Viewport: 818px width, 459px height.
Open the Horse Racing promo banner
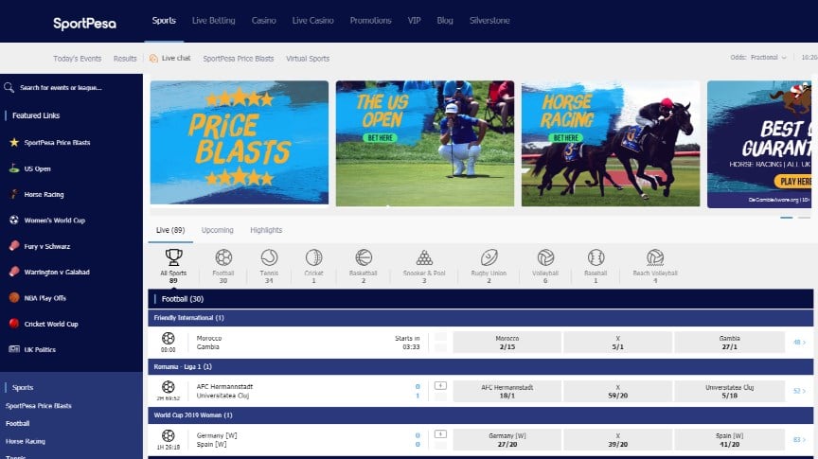pyautogui.click(x=611, y=144)
